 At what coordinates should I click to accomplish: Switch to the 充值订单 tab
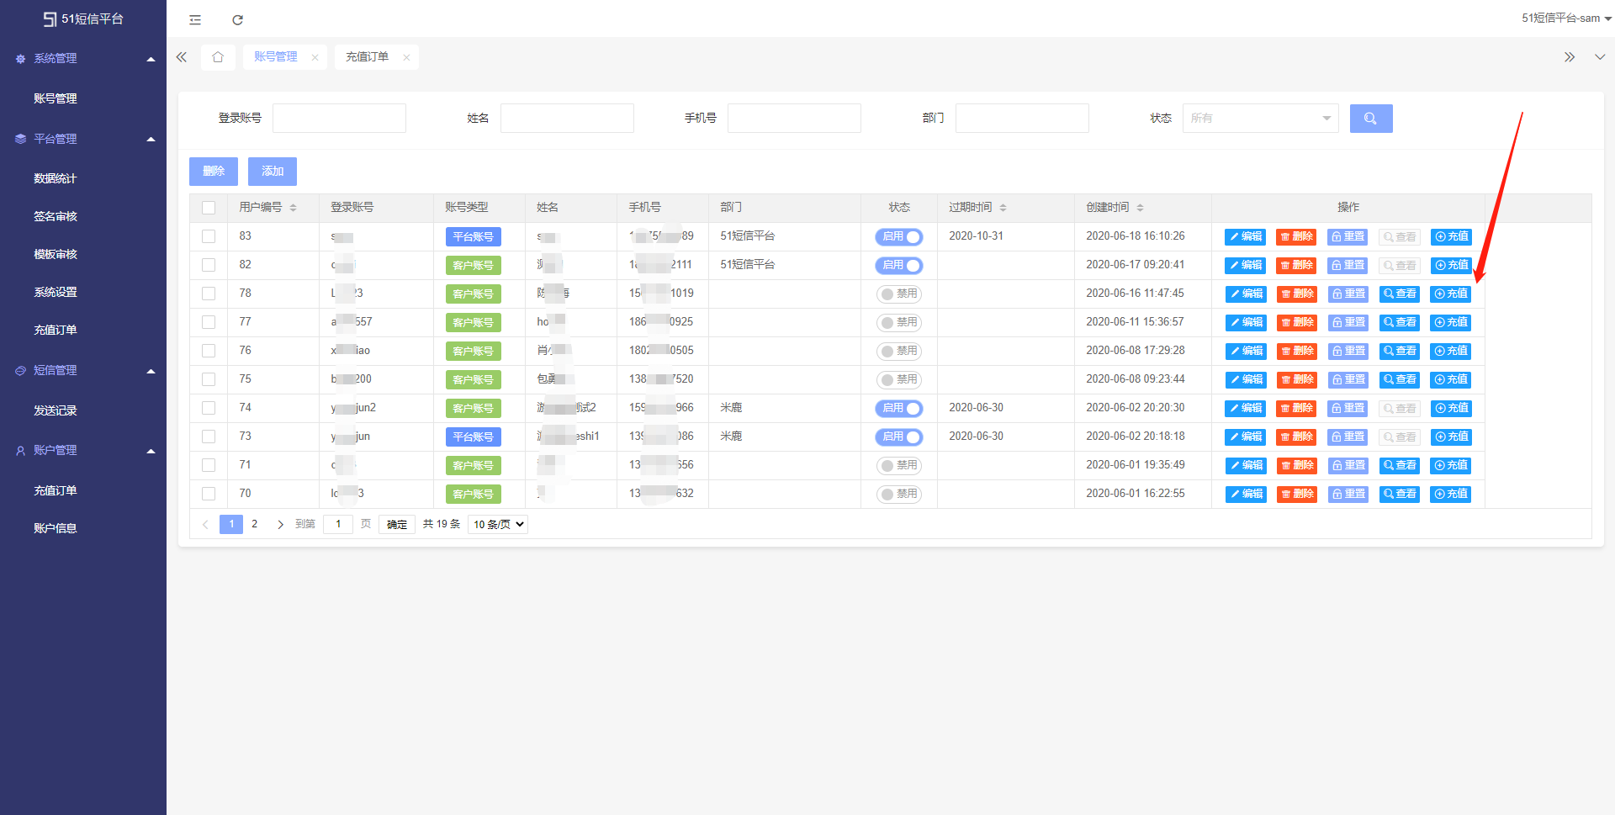368,57
